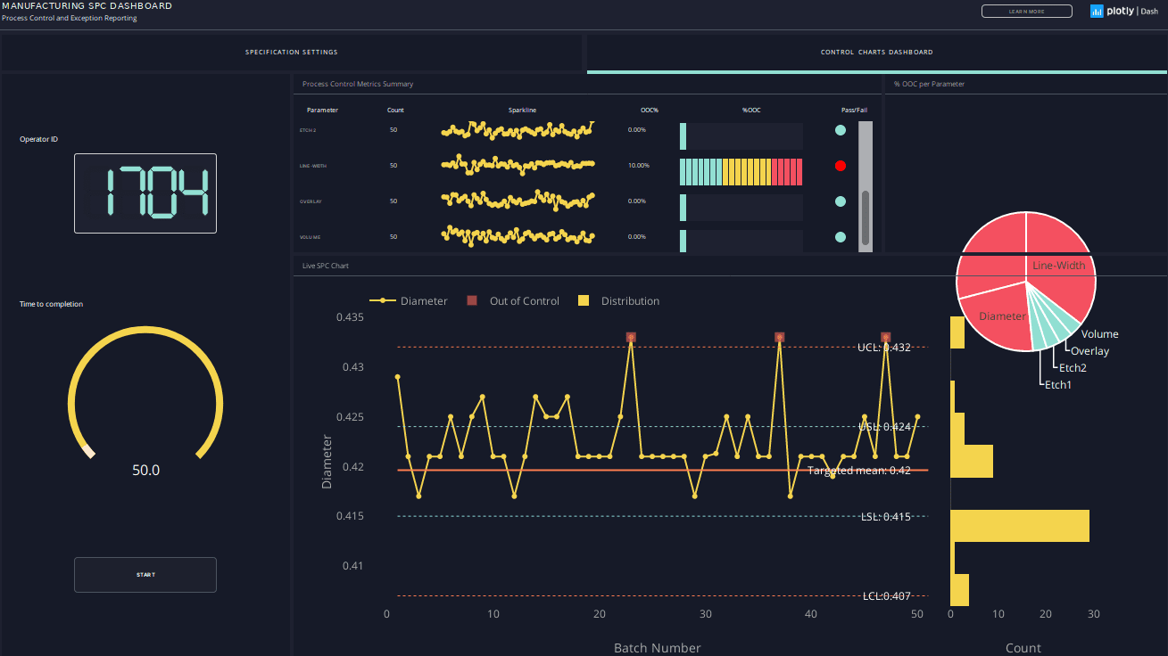Select the Etch2 parameter row label
This screenshot has height=656, width=1168.
308,130
